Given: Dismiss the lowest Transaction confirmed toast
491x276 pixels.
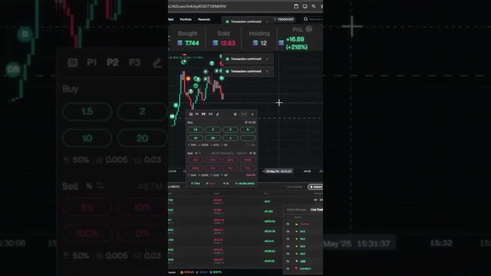Looking at the screenshot, I should 267,71.
